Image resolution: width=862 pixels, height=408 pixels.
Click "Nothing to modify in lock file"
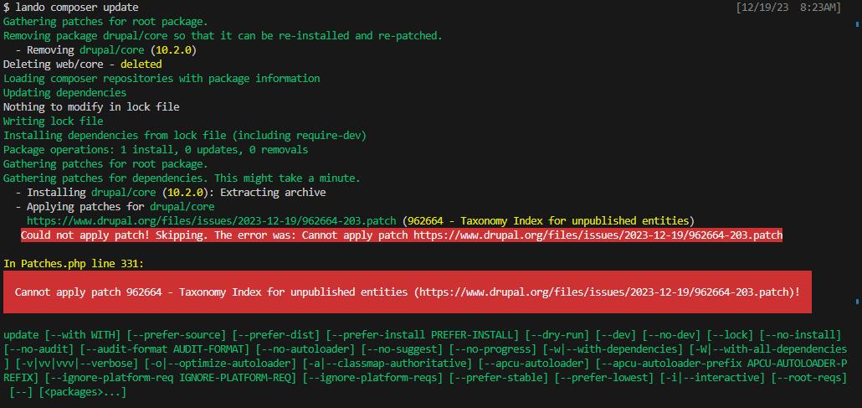[x=91, y=107]
